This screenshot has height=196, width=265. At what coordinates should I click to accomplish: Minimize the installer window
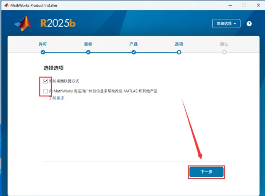point(230,5)
